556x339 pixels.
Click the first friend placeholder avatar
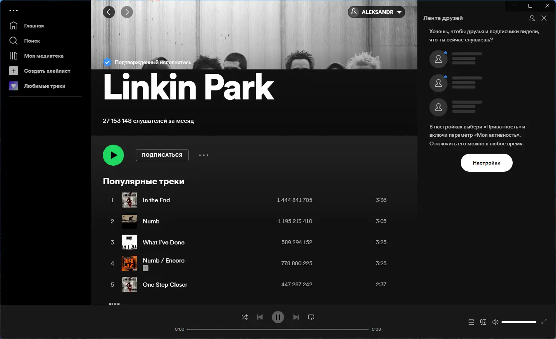click(438, 59)
